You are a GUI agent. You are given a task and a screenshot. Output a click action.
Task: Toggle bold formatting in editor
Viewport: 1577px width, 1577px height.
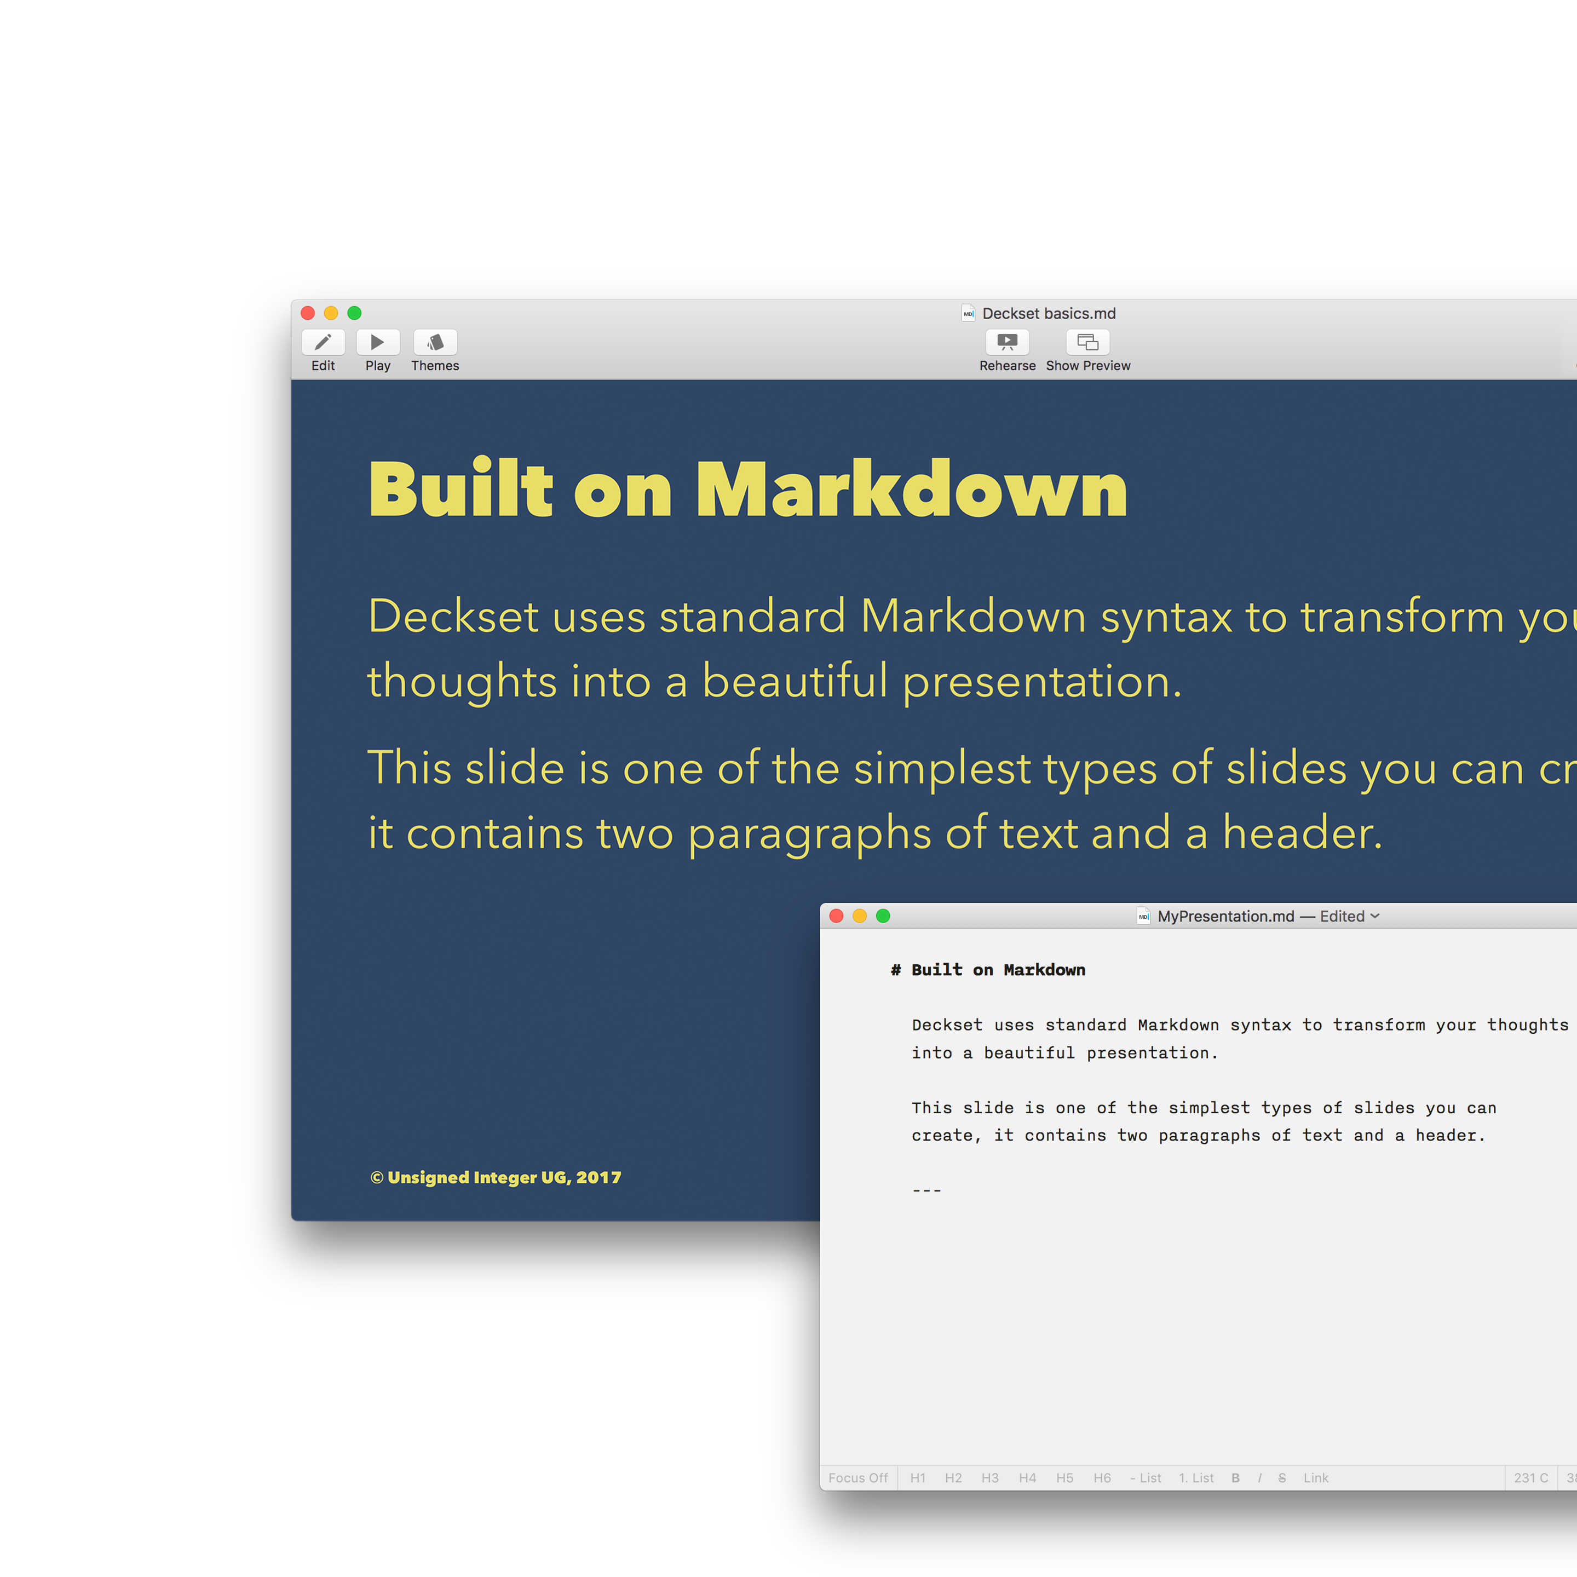tap(1235, 1478)
